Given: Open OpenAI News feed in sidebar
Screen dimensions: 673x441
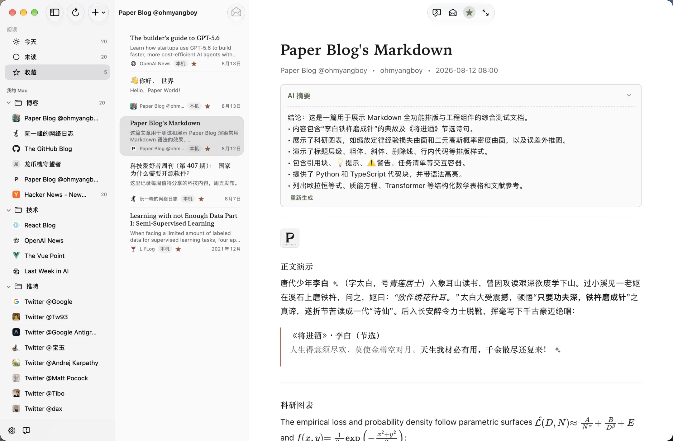Looking at the screenshot, I should (57, 241).
